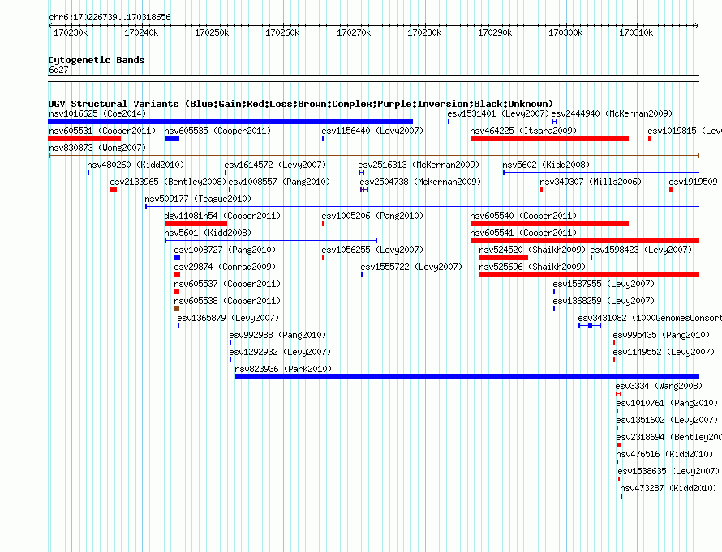Click the nsv605538 (Cooper2011) brown marker

(177, 309)
